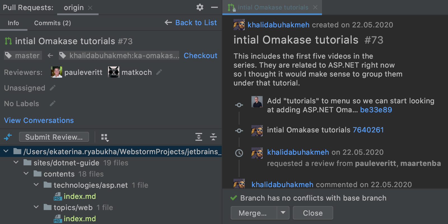Edit reviewers with the pencil icon

[159, 72]
